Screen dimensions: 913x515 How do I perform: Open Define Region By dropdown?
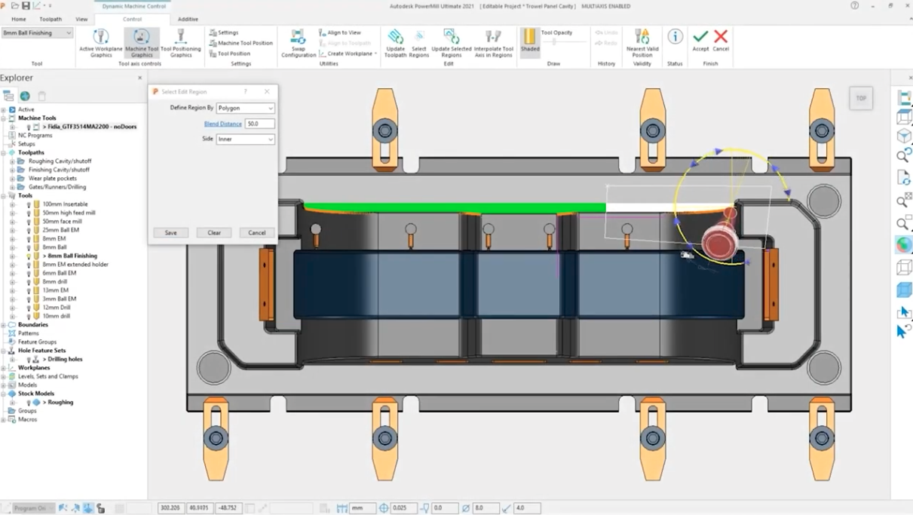tap(245, 108)
